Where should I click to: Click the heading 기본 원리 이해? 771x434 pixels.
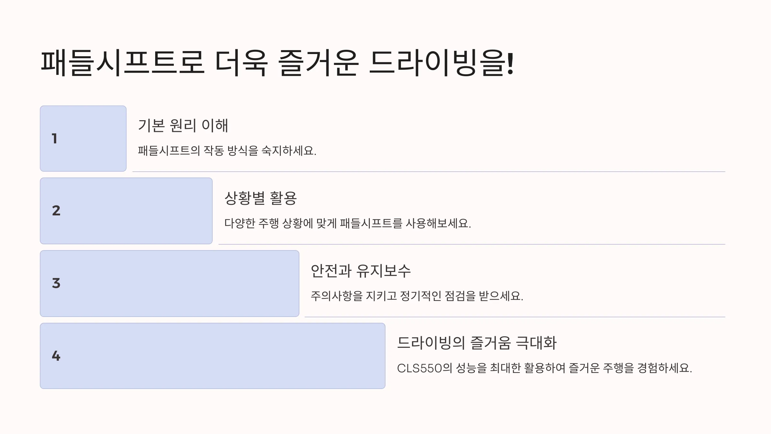pyautogui.click(x=183, y=125)
